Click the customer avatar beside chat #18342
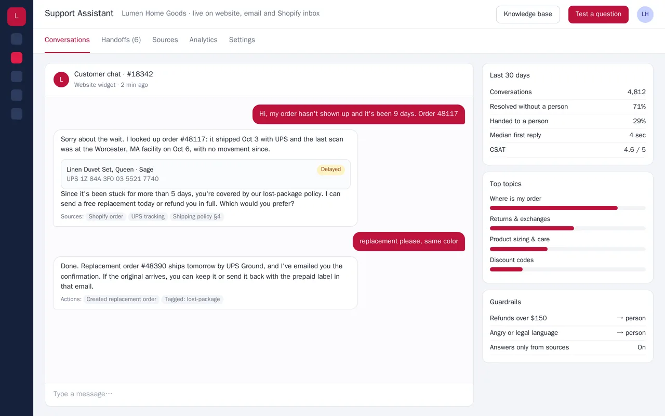The width and height of the screenshot is (665, 416). coord(61,80)
